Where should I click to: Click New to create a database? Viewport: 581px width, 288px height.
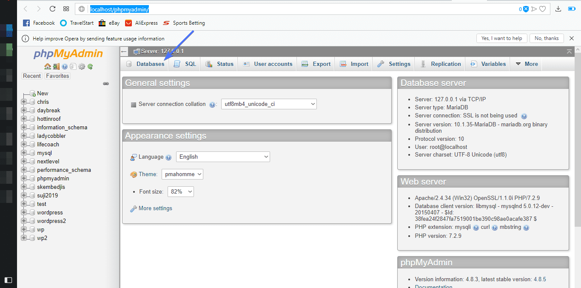pyautogui.click(x=43, y=94)
